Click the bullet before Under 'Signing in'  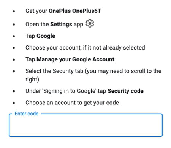[x=14, y=91]
